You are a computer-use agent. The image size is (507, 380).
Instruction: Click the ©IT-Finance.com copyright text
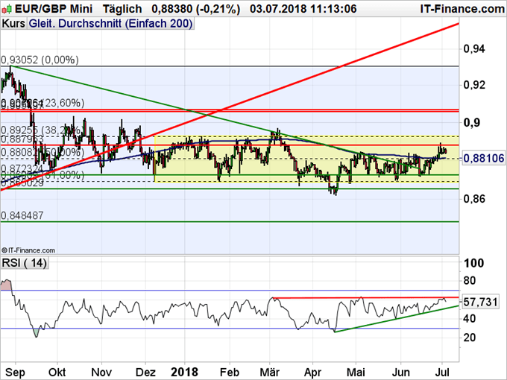click(x=28, y=250)
